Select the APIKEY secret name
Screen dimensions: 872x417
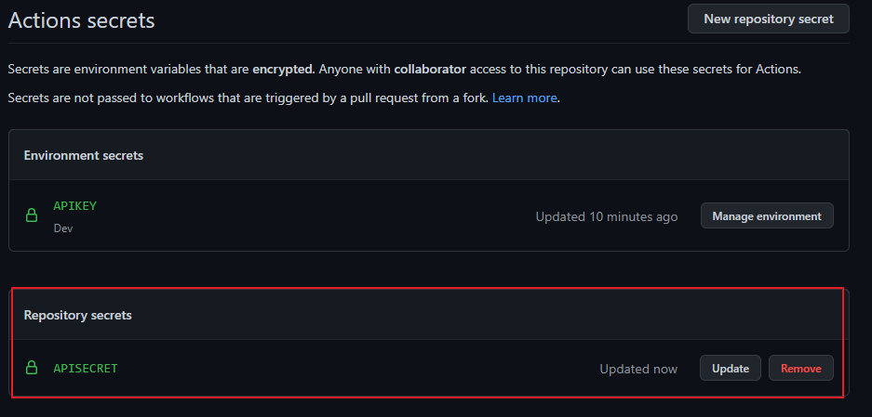[x=74, y=206]
